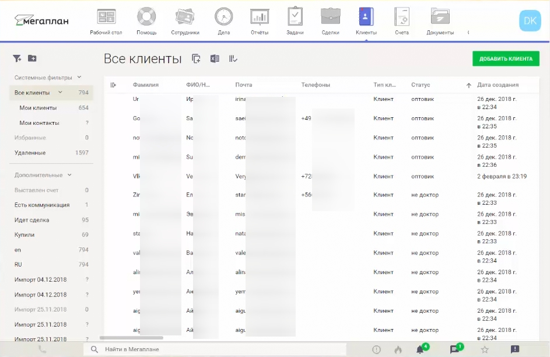Click the copy list icon beside title
Viewport: 550px width, 357px height.
[196, 59]
